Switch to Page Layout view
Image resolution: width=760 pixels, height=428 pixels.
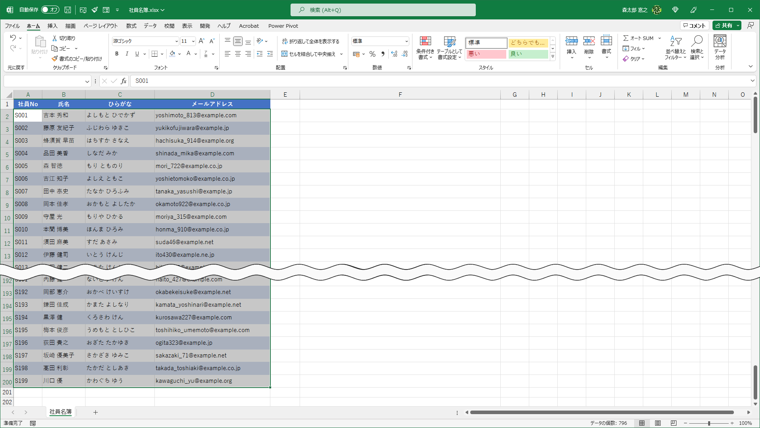pyautogui.click(x=657, y=423)
